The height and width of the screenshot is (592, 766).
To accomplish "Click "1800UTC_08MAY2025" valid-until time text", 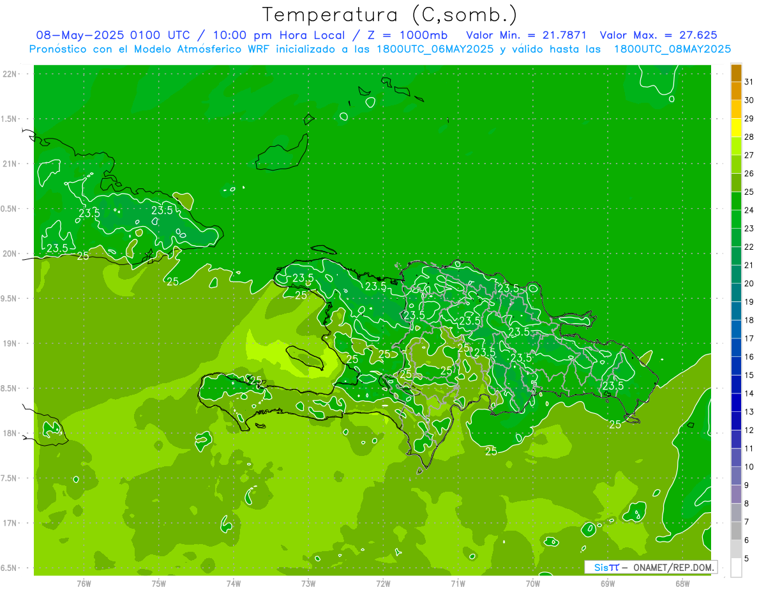I will 672,49.
